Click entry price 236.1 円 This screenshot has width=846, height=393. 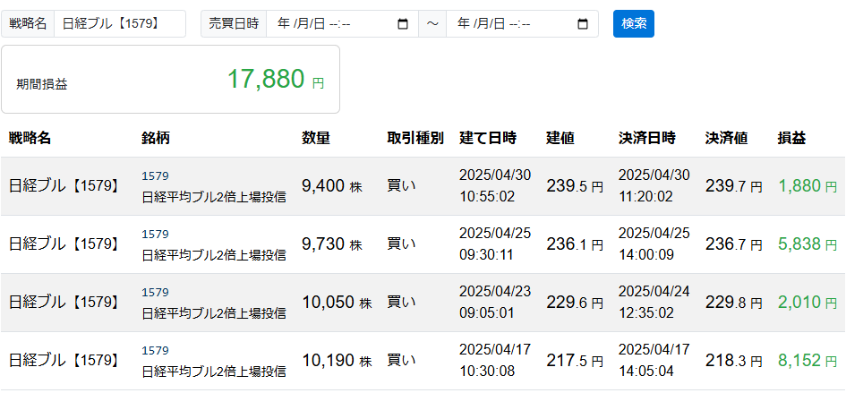(x=575, y=244)
